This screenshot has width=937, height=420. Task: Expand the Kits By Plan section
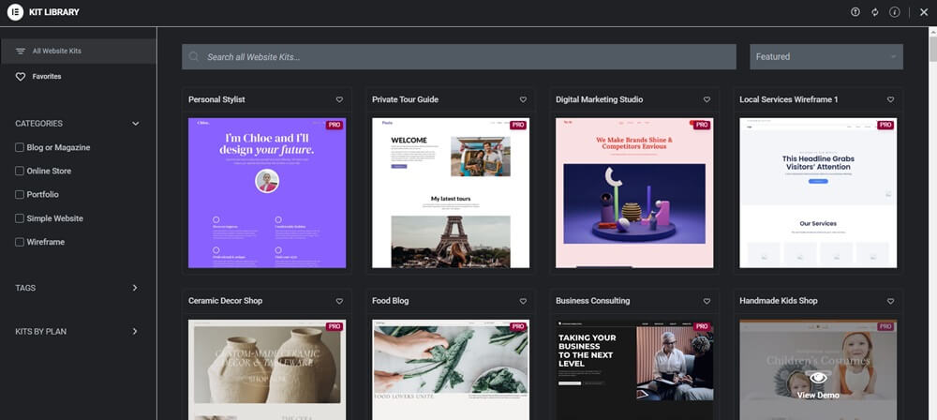135,331
